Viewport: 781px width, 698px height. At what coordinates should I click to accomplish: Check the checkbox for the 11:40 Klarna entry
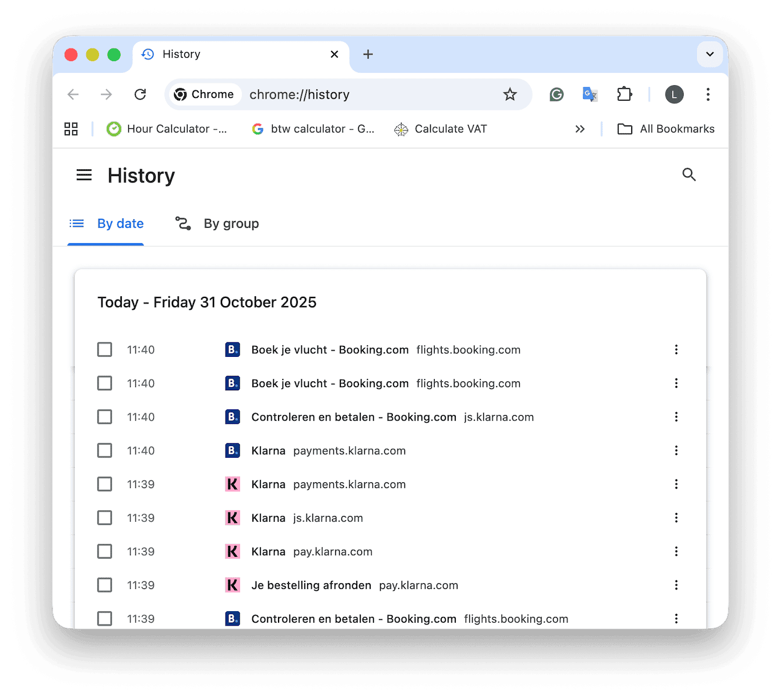click(104, 450)
